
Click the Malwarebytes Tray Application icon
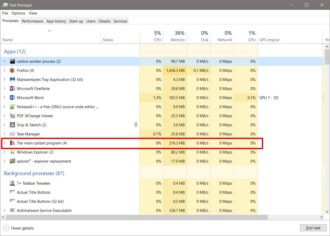(12, 80)
